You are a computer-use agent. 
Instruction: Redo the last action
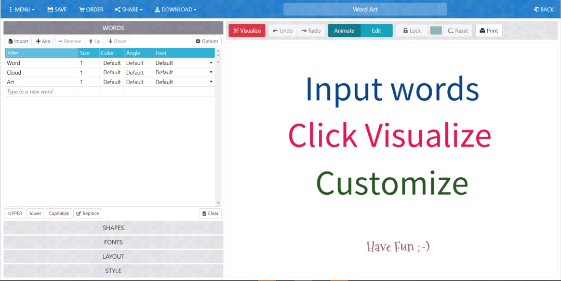coord(311,31)
